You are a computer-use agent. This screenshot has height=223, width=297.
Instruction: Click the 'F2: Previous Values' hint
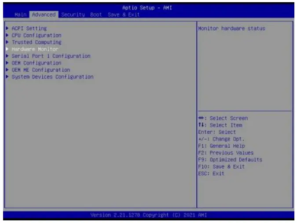(226, 153)
